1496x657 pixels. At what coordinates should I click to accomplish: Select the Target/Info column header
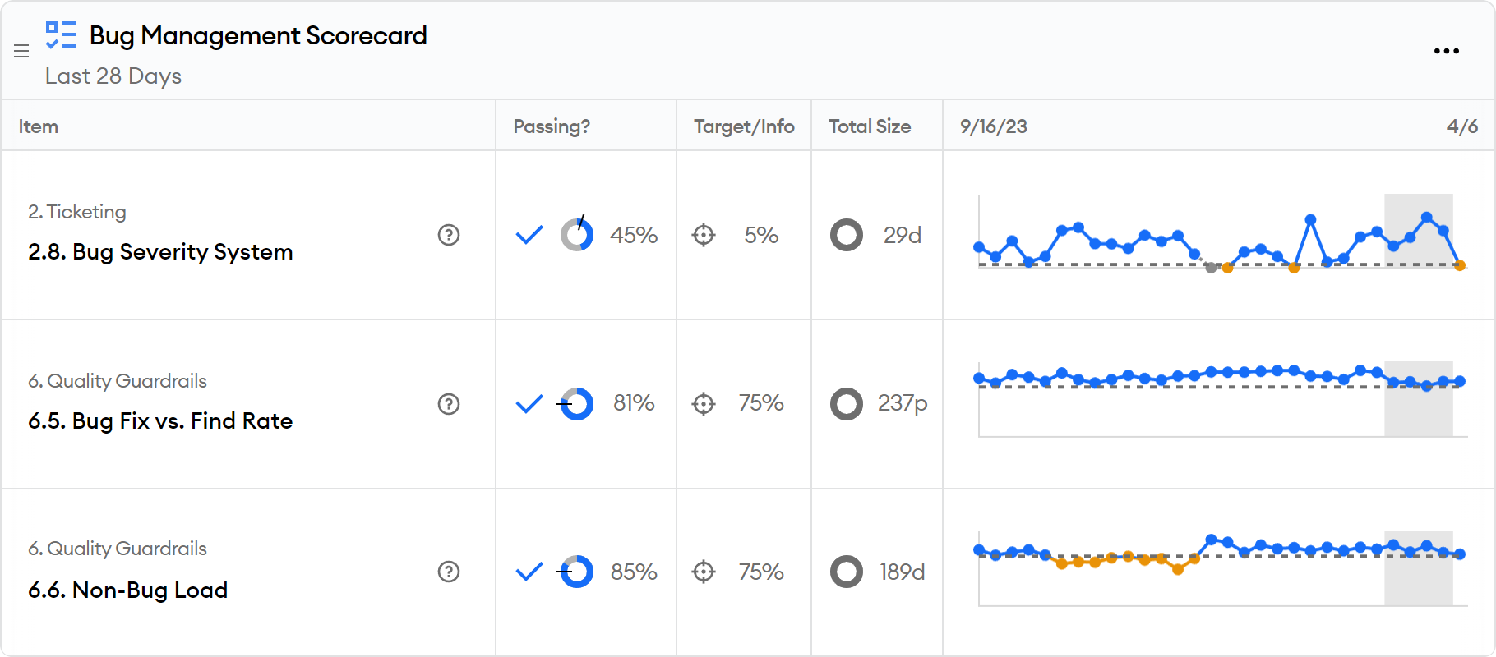tap(744, 126)
